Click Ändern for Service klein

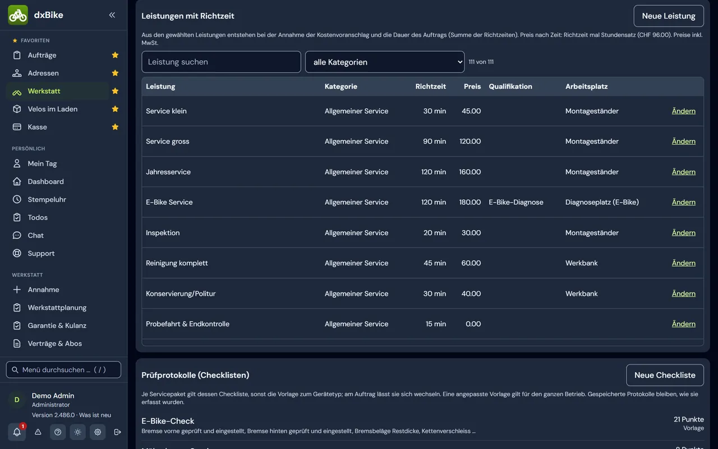pos(684,111)
